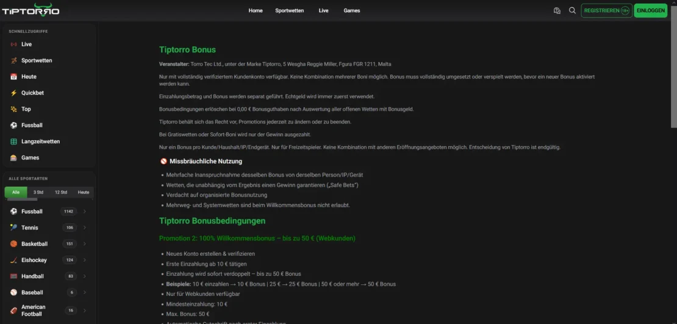The image size is (677, 324).
Task: Click the 'Tiptorro Bonusbedingungen' heading
Action: click(x=212, y=221)
